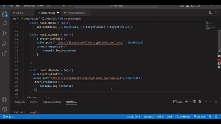Click the code minimap overview

click(x=210, y=25)
